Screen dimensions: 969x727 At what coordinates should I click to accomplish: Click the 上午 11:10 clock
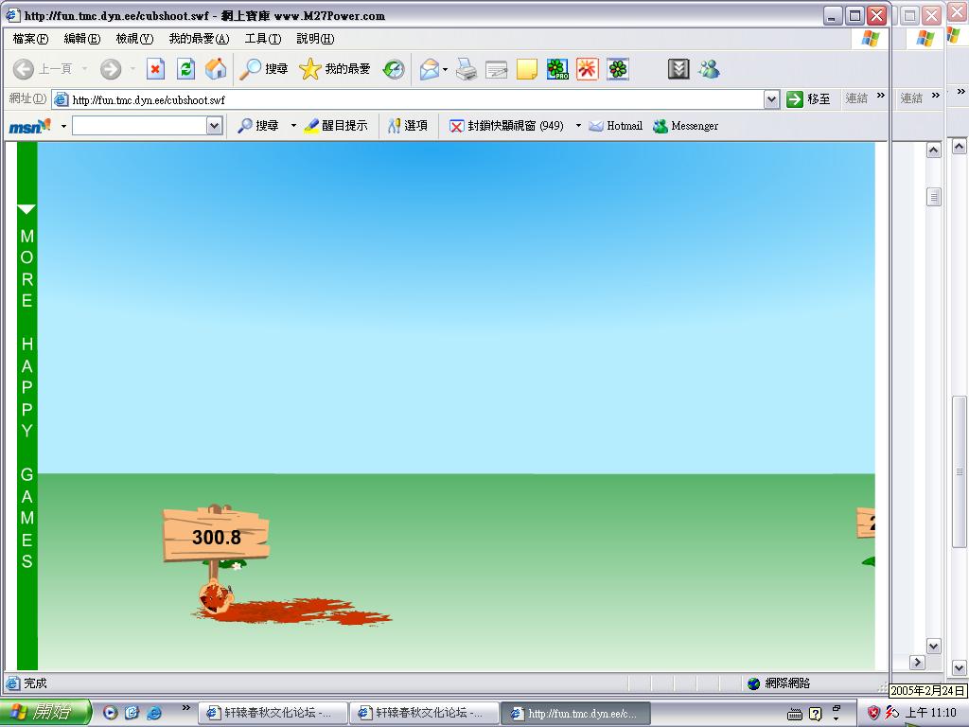[x=931, y=713]
